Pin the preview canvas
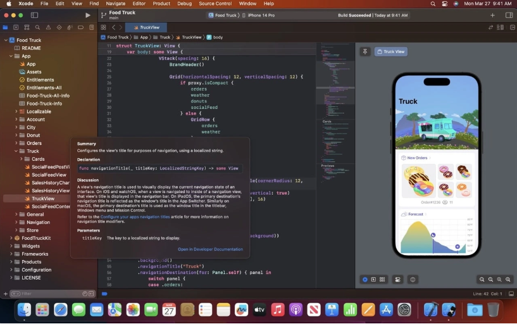The width and height of the screenshot is (517, 324). pos(365,51)
